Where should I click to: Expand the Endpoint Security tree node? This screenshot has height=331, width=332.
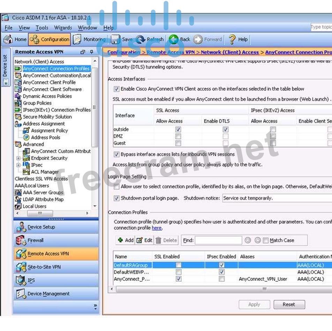pos(18,158)
